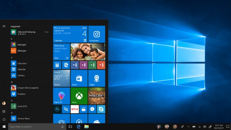Open the clock showing 10:17 AM

tap(219, 127)
